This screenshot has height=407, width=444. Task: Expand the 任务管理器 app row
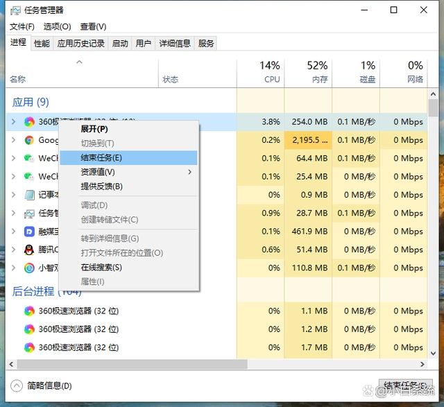13,213
